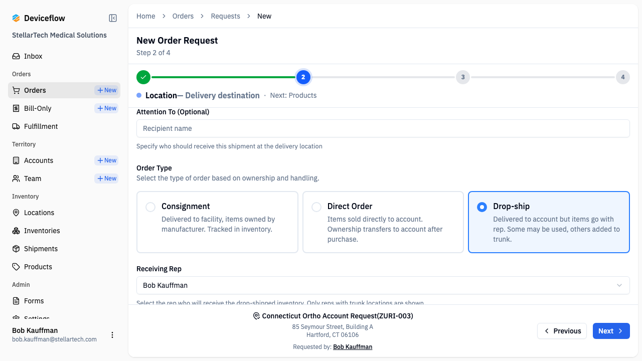Open Inbox in sidebar
Image resolution: width=642 pixels, height=361 pixels.
[x=64, y=56]
